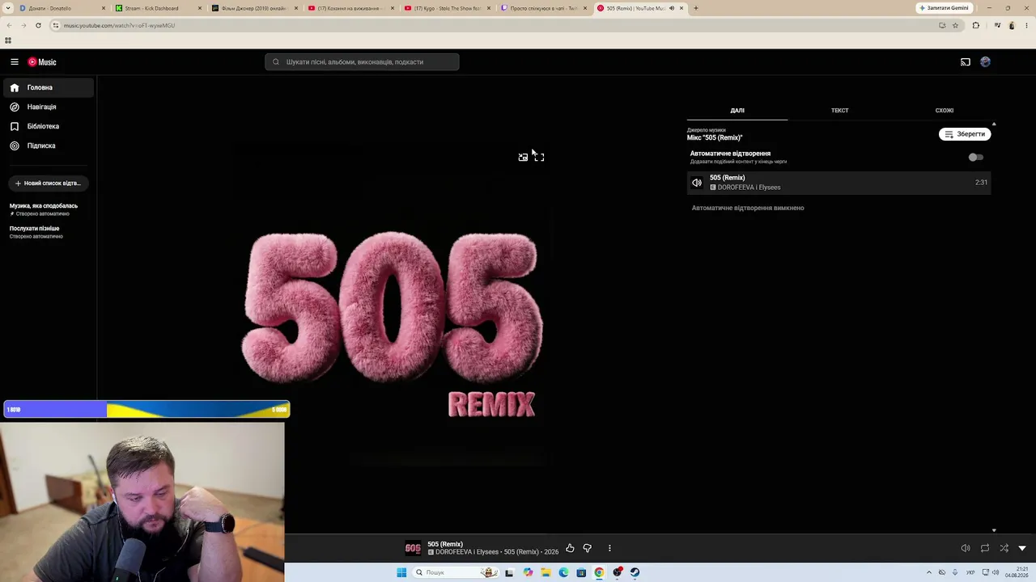Mute the YouTube Music tab audio icon
The image size is (1036, 582).
pos(671,8)
